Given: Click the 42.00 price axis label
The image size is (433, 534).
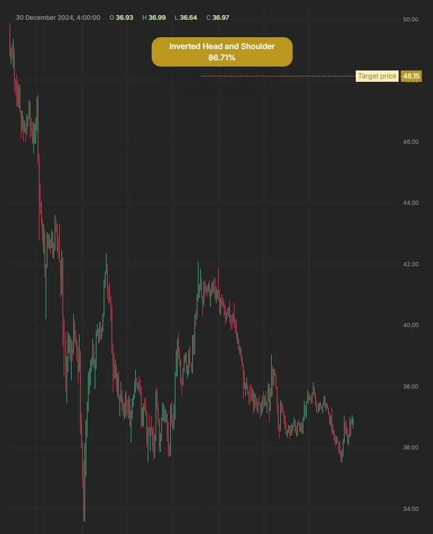Looking at the screenshot, I should (410, 264).
